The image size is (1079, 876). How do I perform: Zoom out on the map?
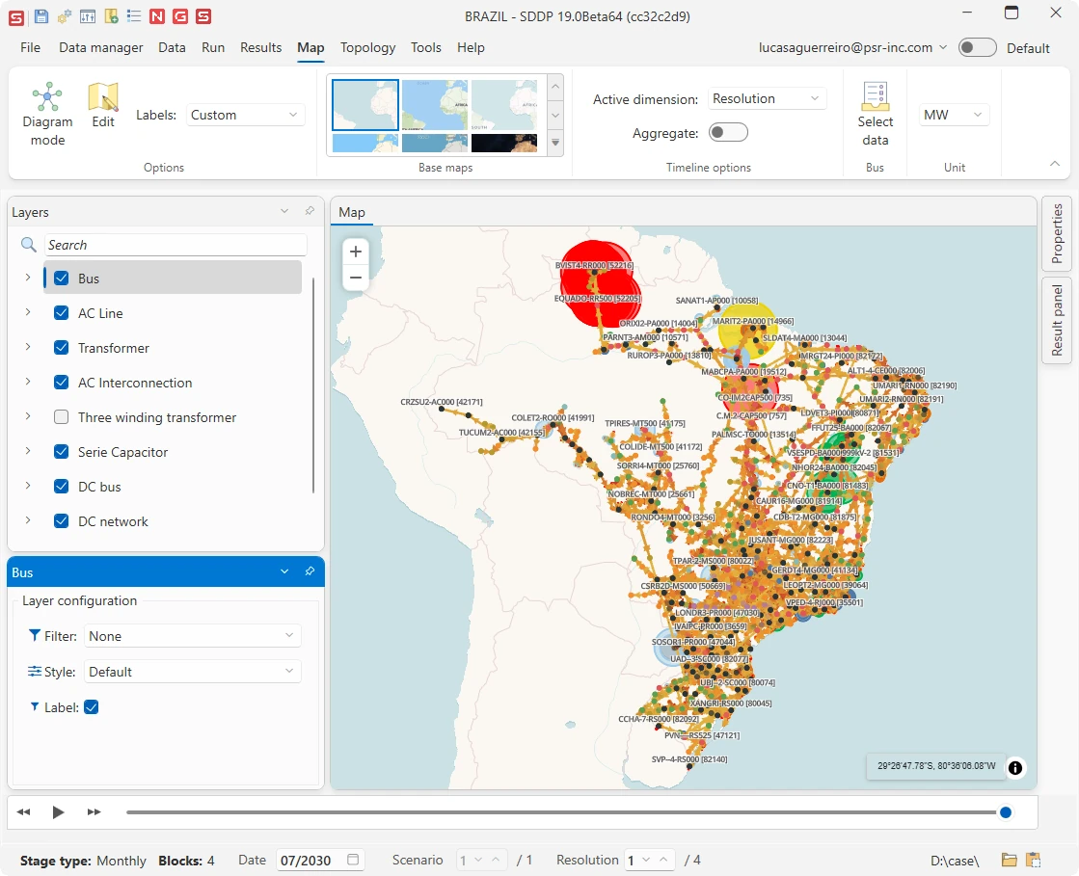356,278
